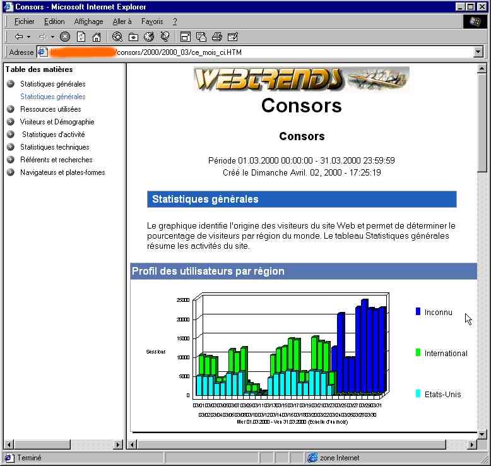Click the report scrollbar up arrow

[x=482, y=68]
